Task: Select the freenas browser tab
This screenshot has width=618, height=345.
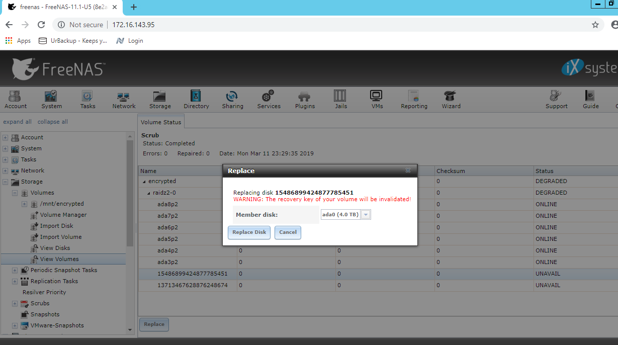Action: click(x=62, y=7)
